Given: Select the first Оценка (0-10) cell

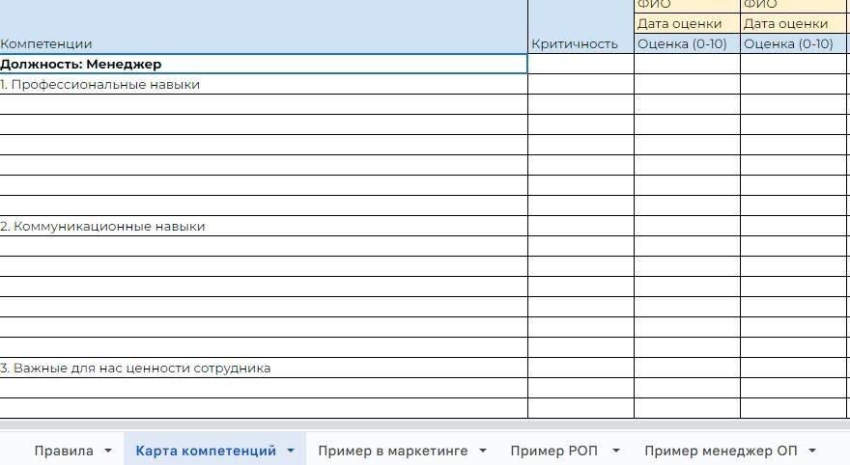Looking at the screenshot, I should [687, 43].
